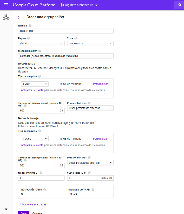The image size is (184, 214).
Task: Focus the Nombre field with cluster-68b1
Action: (x=66, y=31)
